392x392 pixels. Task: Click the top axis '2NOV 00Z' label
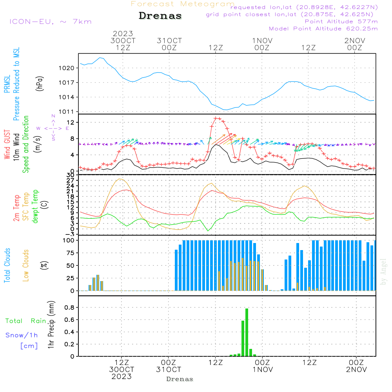[355, 44]
